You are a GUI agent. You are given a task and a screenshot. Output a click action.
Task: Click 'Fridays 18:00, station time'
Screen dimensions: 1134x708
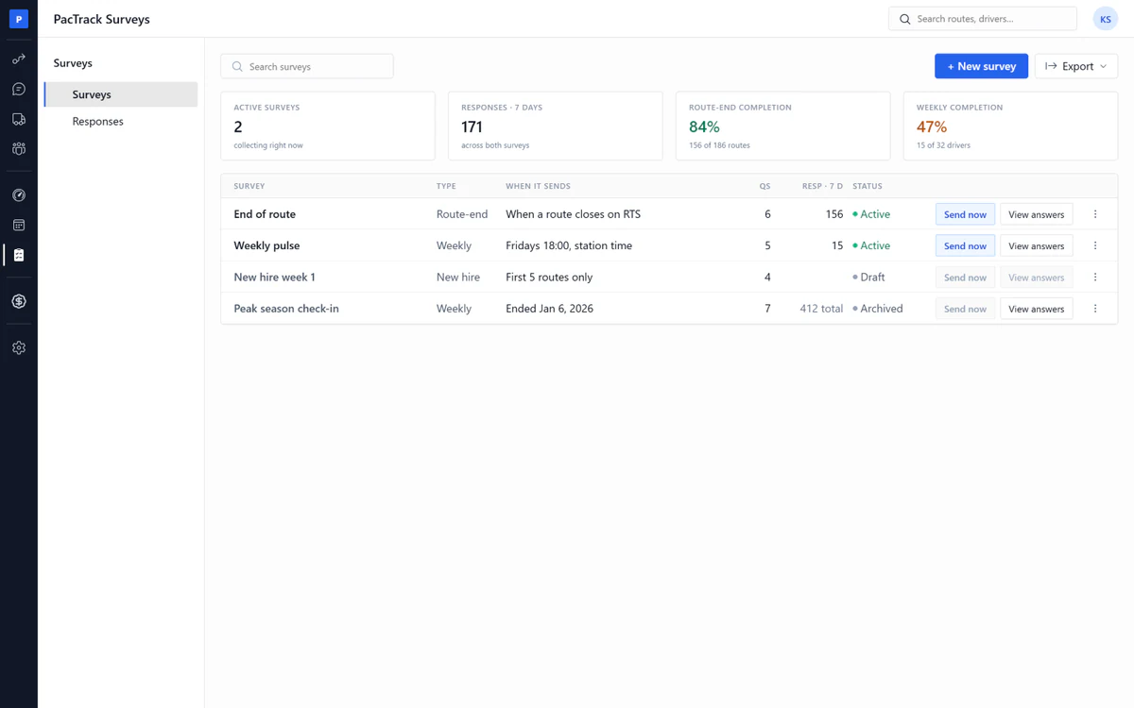click(x=569, y=245)
